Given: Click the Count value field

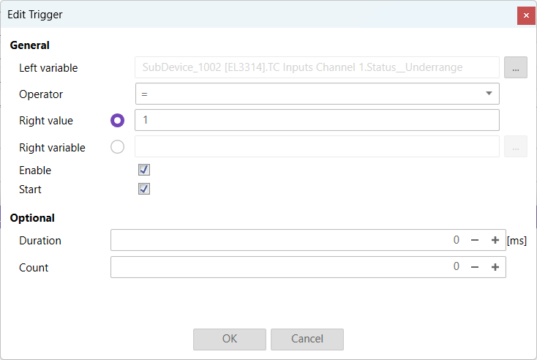Looking at the screenshot, I should [285, 267].
